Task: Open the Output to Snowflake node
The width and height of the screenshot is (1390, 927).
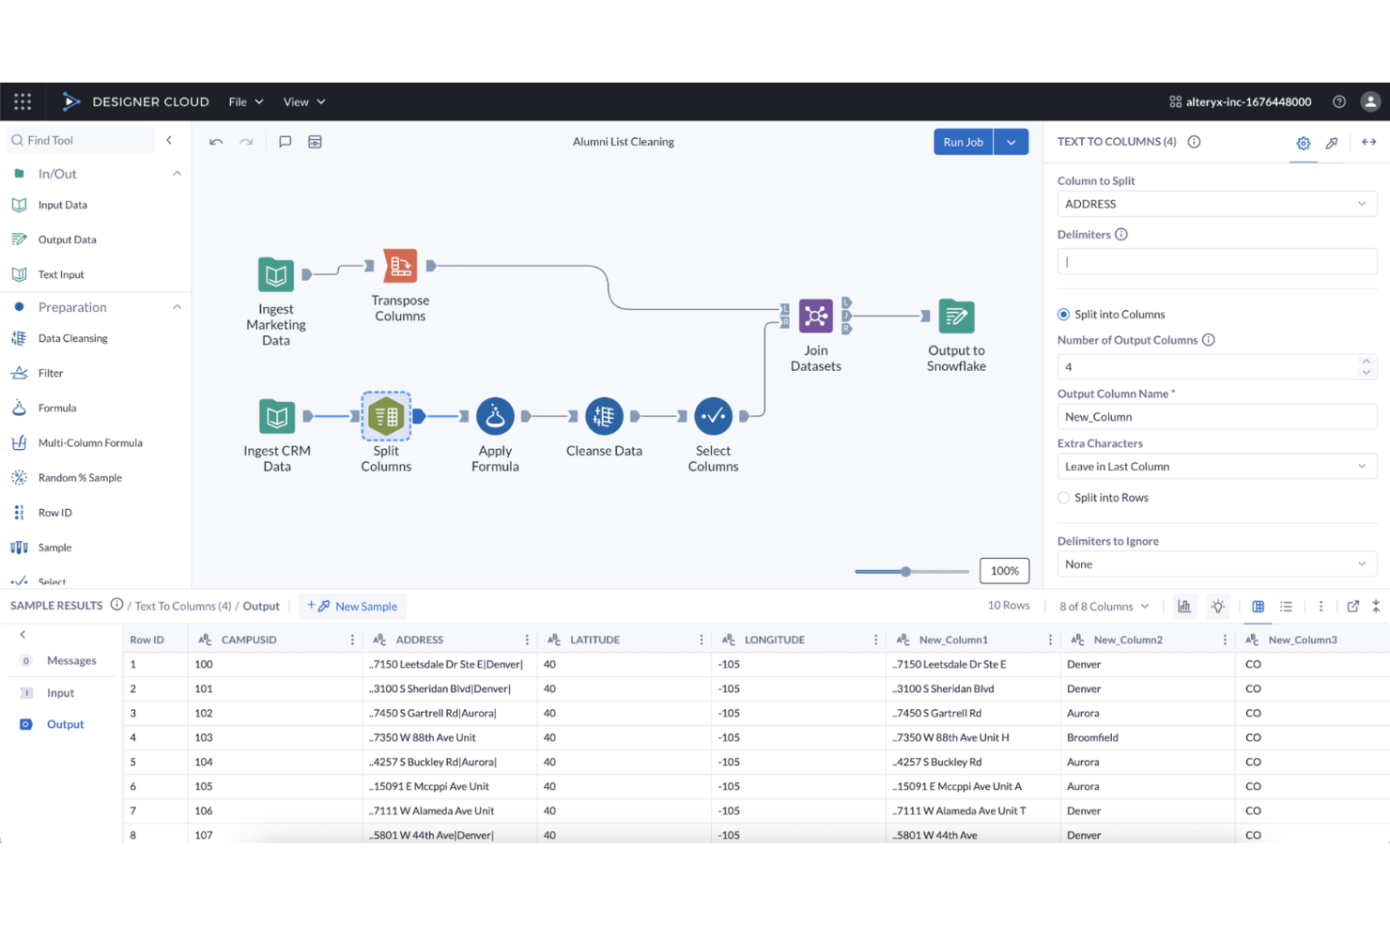Action: pos(956,317)
